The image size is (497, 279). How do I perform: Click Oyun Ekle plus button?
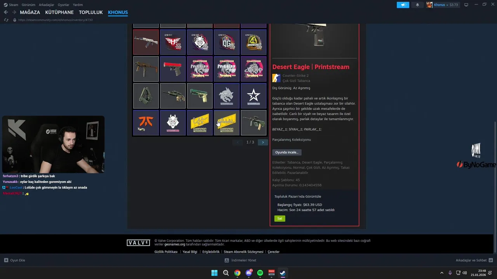15,260
